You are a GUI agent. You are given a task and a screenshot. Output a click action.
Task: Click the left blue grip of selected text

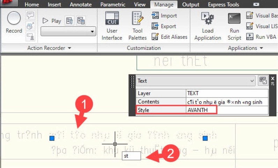(52, 138)
